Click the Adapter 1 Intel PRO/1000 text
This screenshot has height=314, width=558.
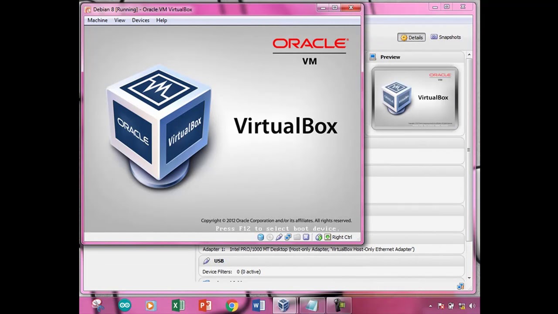point(308,249)
